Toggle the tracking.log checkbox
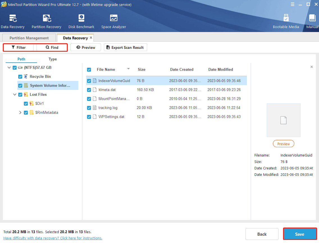 tap(89, 108)
